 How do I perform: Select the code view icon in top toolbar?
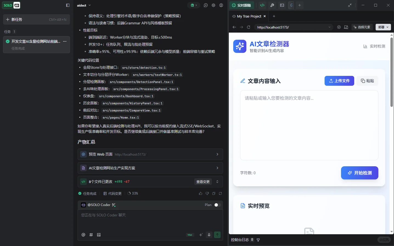pos(262,5)
